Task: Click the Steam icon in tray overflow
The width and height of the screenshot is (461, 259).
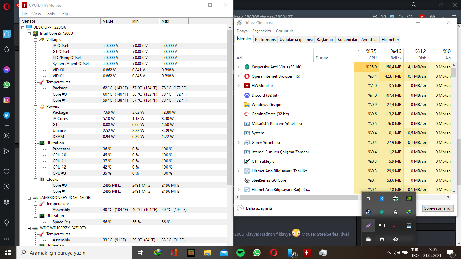Action: 368,212
